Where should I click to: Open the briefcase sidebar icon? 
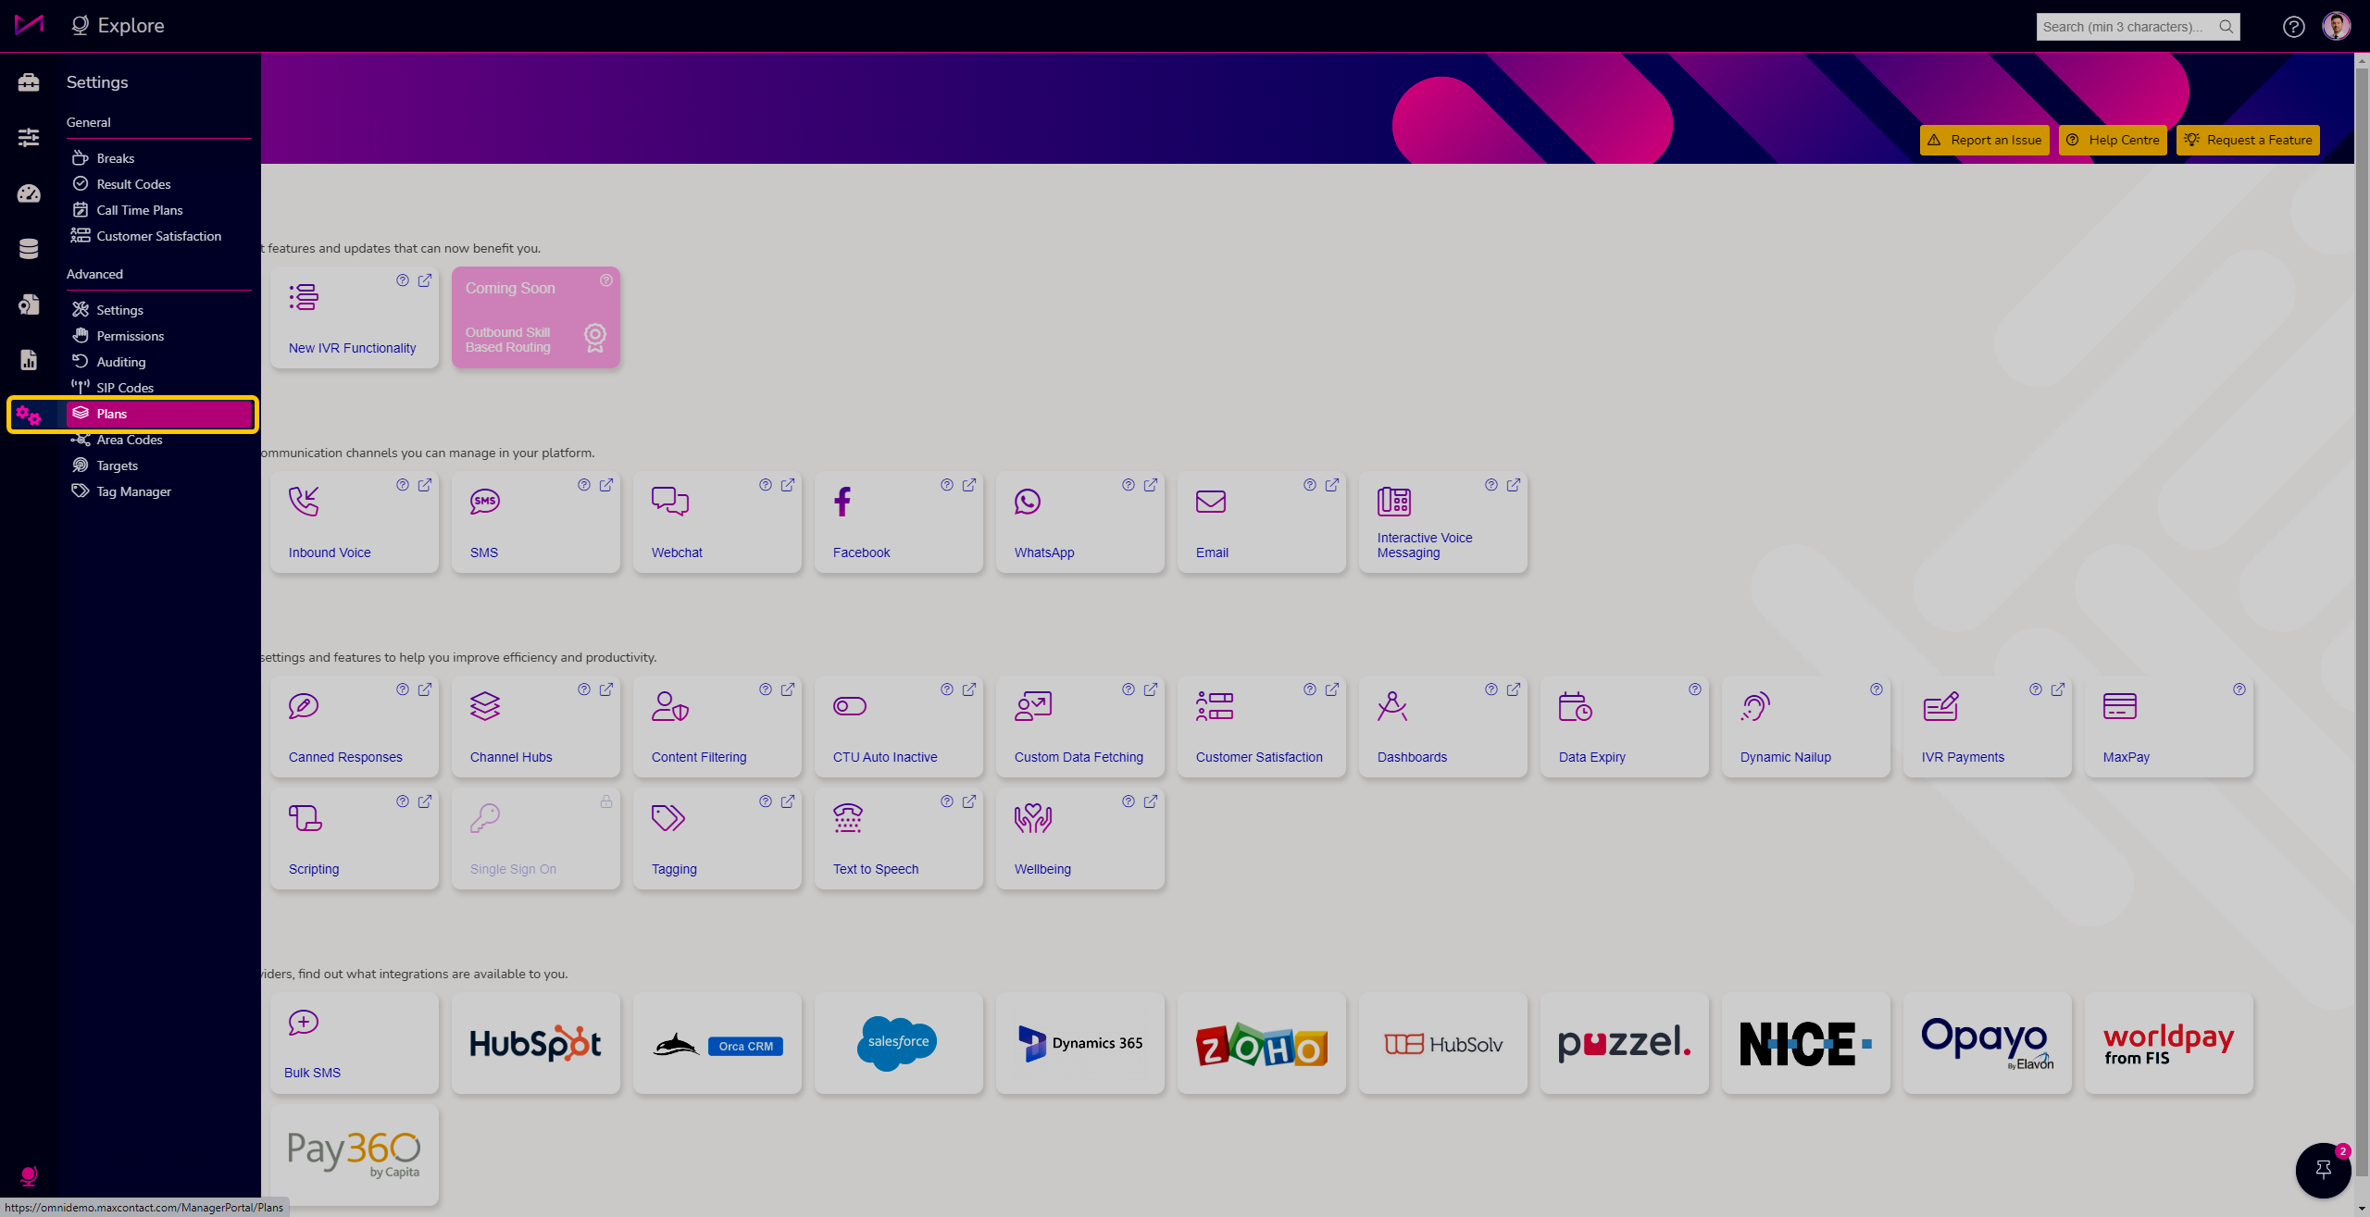click(29, 82)
